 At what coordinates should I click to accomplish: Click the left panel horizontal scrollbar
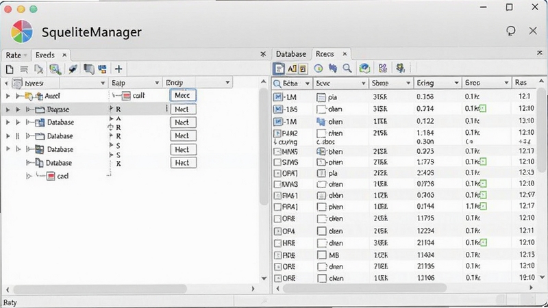(100, 289)
